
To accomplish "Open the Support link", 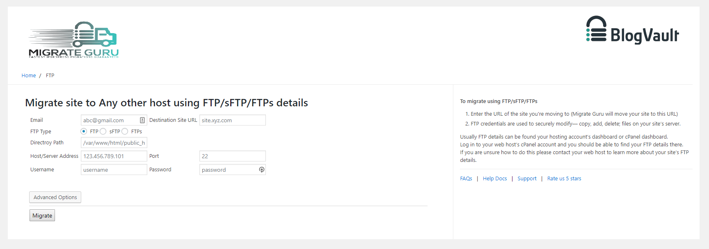I will [527, 179].
